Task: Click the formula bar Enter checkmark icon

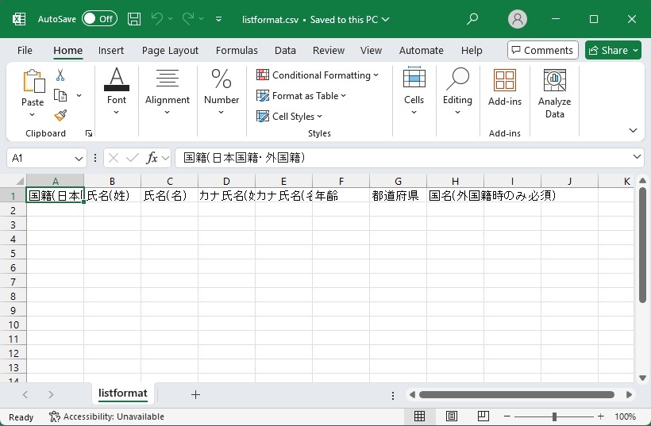Action: pyautogui.click(x=133, y=158)
